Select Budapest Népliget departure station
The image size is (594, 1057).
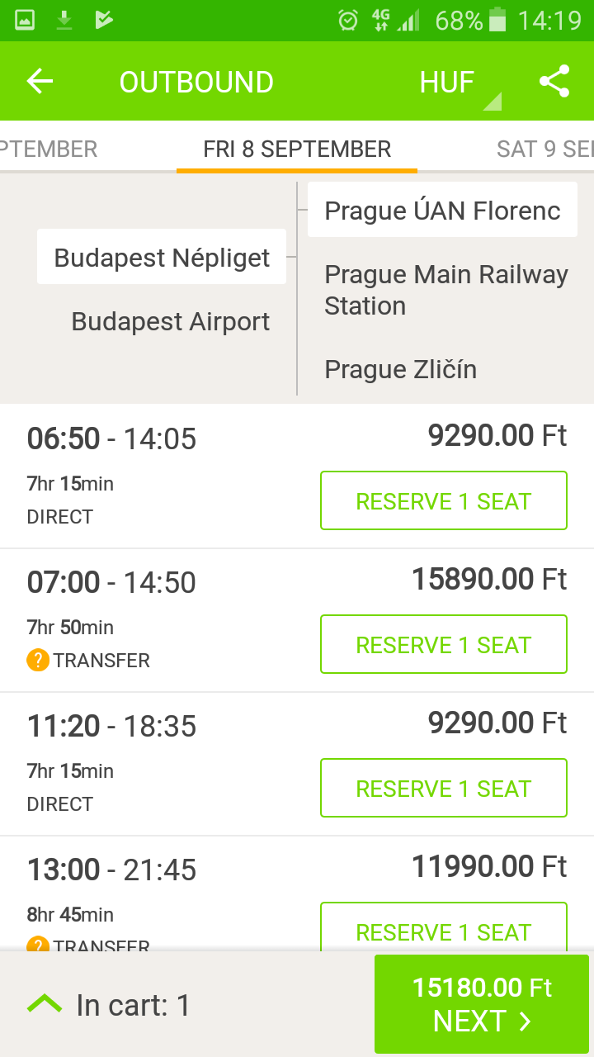(x=162, y=258)
